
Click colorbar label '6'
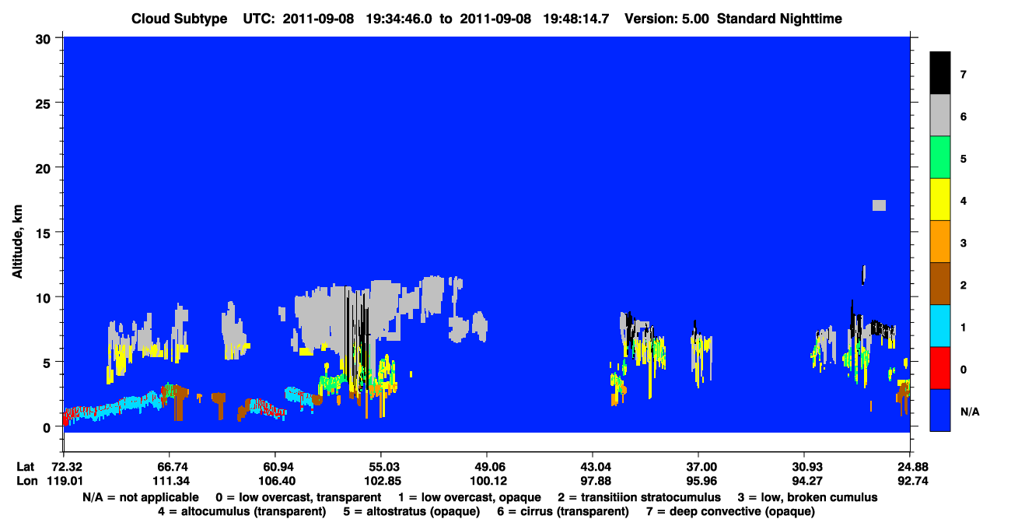[964, 117]
